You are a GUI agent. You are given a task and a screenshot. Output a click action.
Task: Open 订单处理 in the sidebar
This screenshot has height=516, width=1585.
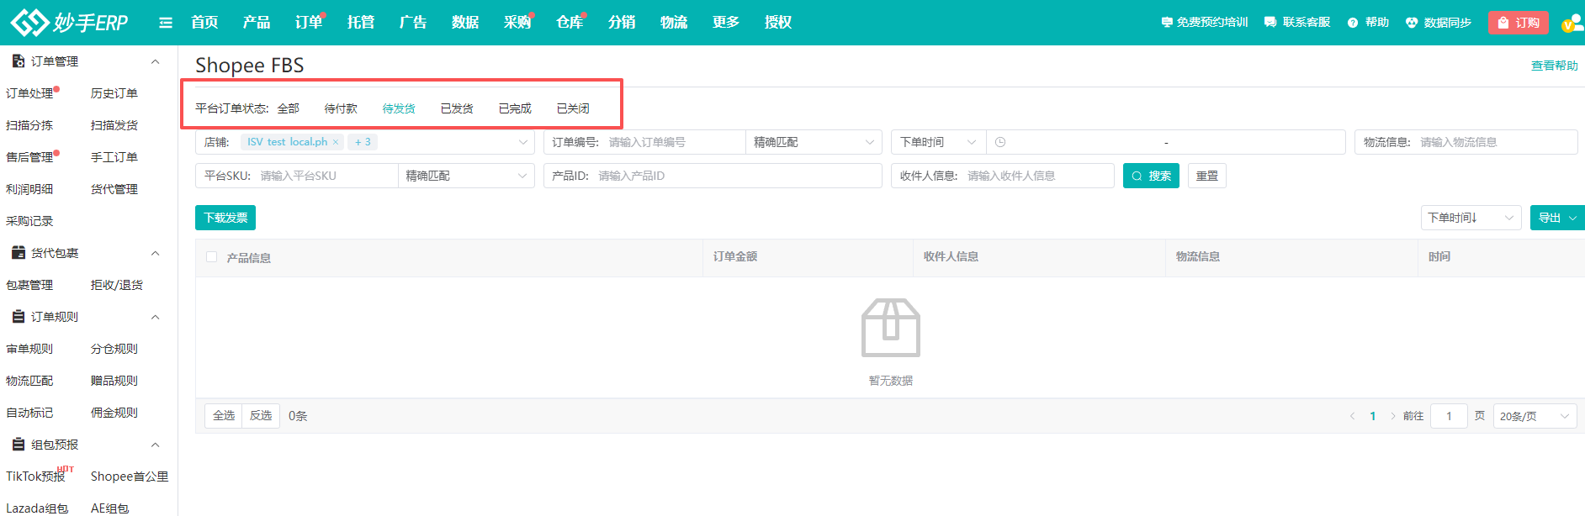click(x=29, y=93)
